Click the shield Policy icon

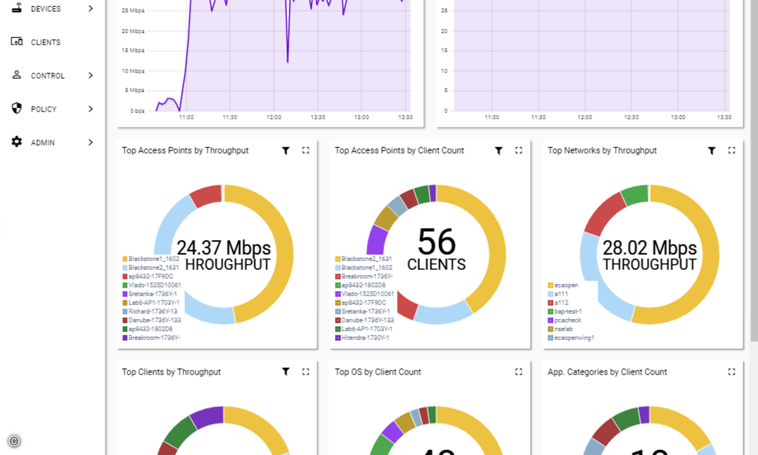[17, 109]
